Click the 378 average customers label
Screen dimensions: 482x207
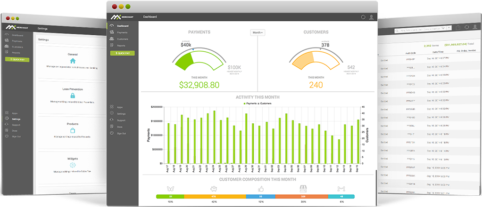coord(325,45)
